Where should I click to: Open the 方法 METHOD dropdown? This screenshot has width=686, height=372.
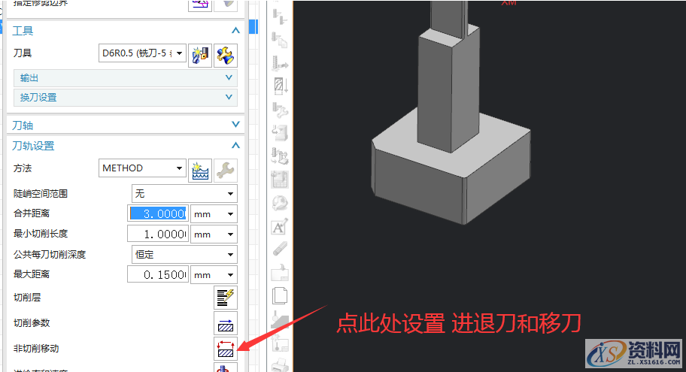pyautogui.click(x=143, y=168)
